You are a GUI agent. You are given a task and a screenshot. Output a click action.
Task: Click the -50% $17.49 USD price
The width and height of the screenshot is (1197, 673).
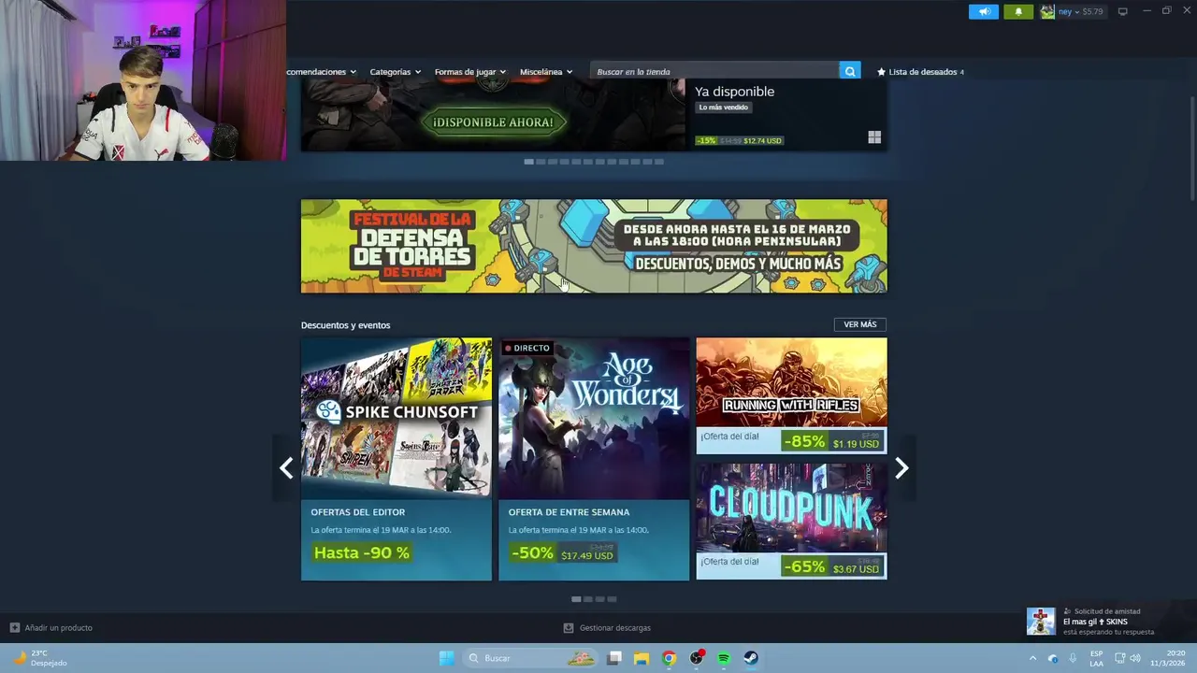click(563, 553)
